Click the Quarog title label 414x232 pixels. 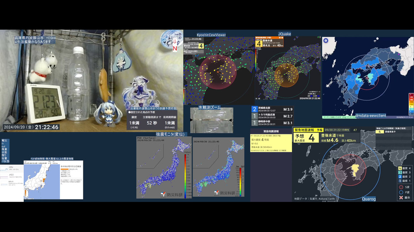369,199
